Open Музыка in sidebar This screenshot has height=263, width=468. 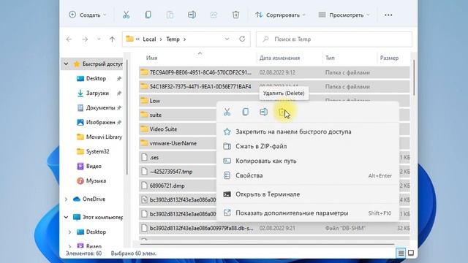pyautogui.click(x=96, y=180)
